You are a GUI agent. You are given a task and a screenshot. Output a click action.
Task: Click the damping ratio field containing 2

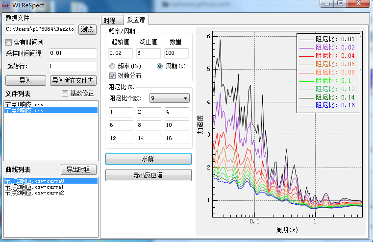(x=149, y=112)
